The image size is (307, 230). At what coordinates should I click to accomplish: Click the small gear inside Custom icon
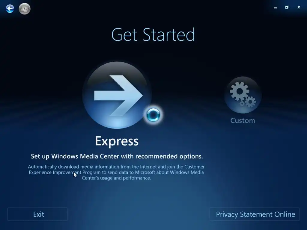(250, 102)
